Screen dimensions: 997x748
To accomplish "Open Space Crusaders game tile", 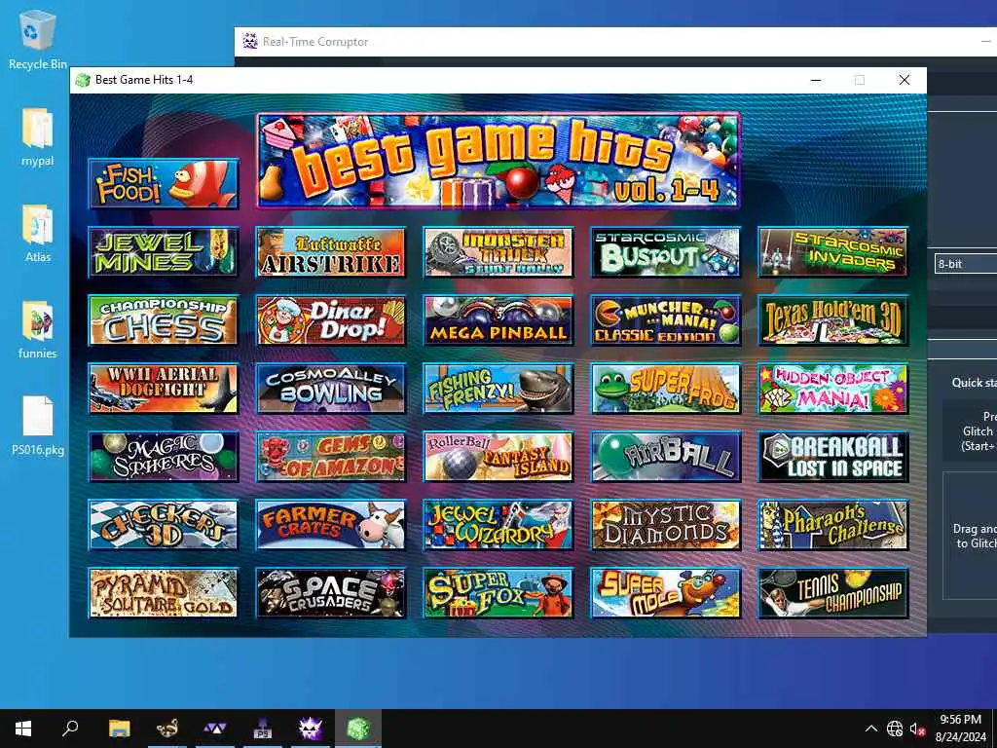I will tap(331, 593).
